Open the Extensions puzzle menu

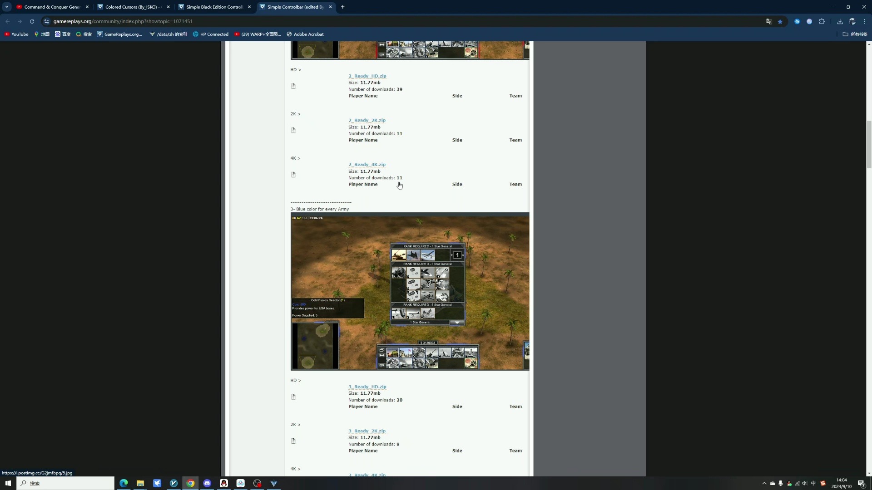tap(822, 21)
